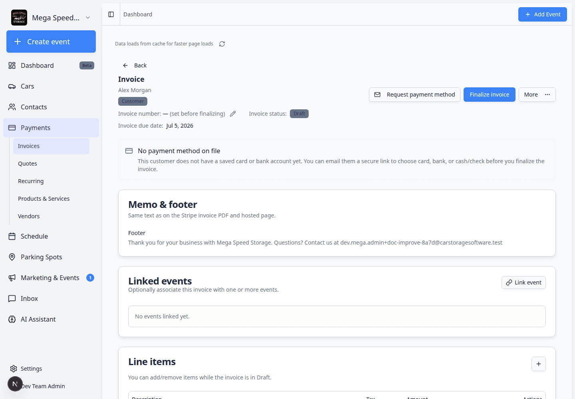The height and width of the screenshot is (399, 575).
Task: Click the Back arrow icon
Action: coord(125,65)
